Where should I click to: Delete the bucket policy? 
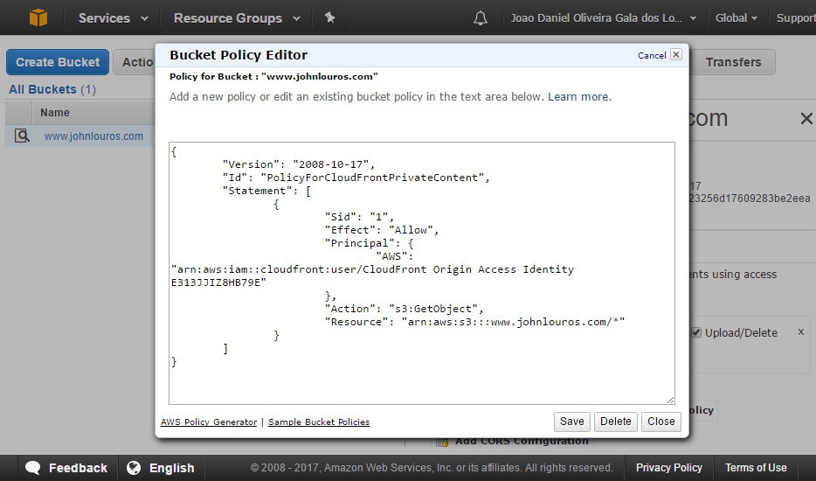tap(616, 422)
